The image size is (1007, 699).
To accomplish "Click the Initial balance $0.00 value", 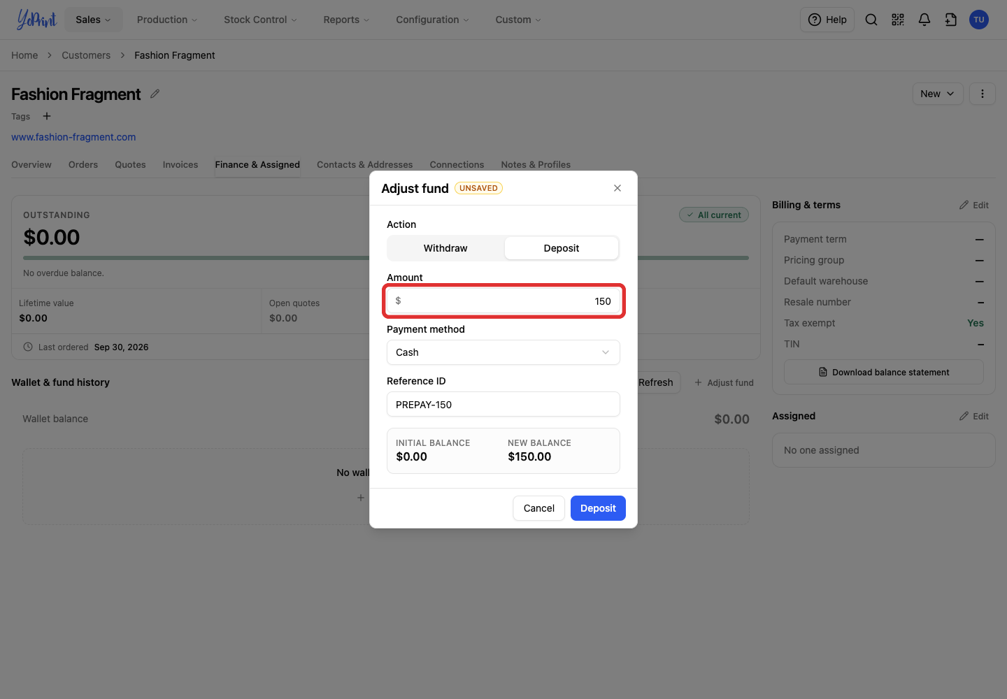I will (411, 456).
